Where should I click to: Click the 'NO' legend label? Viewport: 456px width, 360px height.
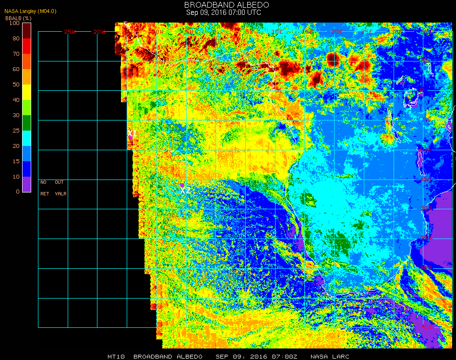43,182
